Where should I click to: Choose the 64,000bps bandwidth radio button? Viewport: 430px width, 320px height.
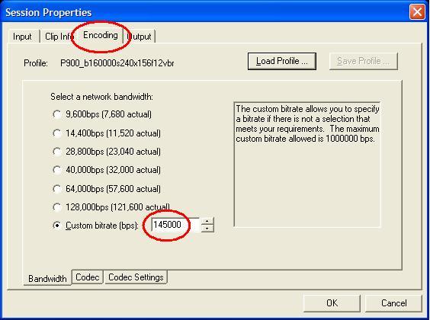pos(57,189)
